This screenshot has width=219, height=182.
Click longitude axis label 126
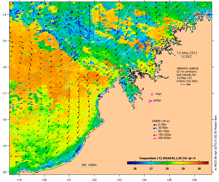tap(194, 180)
